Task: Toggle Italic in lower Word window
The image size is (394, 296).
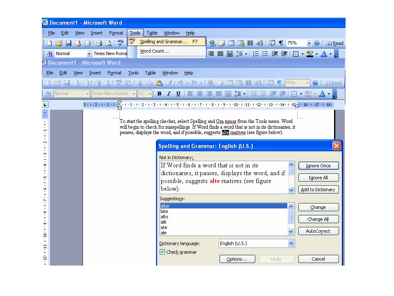Action: (x=169, y=94)
